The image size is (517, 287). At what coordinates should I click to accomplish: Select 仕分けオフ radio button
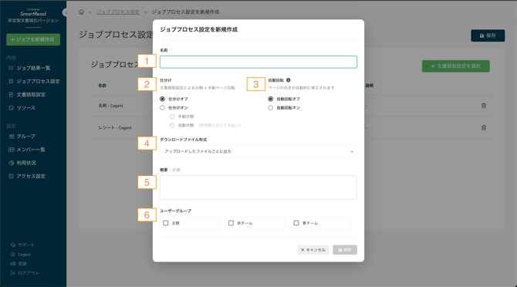point(162,99)
